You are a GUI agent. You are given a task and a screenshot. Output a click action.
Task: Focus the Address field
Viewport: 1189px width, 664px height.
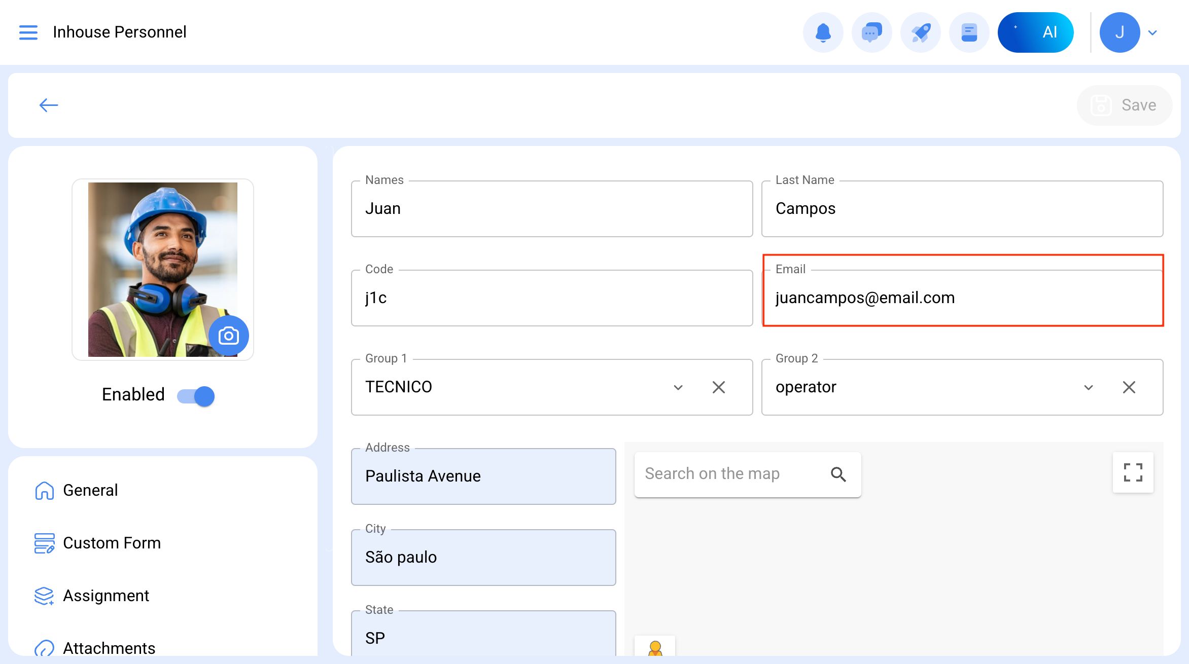click(x=483, y=476)
